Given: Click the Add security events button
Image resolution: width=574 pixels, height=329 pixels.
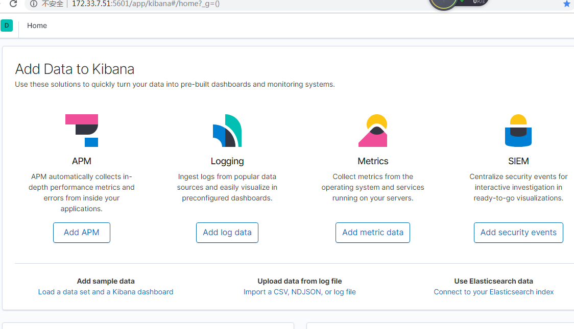Looking at the screenshot, I should (518, 233).
